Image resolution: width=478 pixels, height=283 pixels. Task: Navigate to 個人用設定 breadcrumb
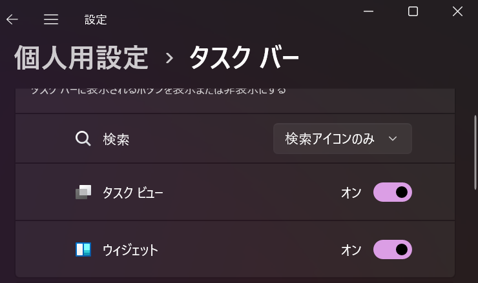(x=81, y=57)
